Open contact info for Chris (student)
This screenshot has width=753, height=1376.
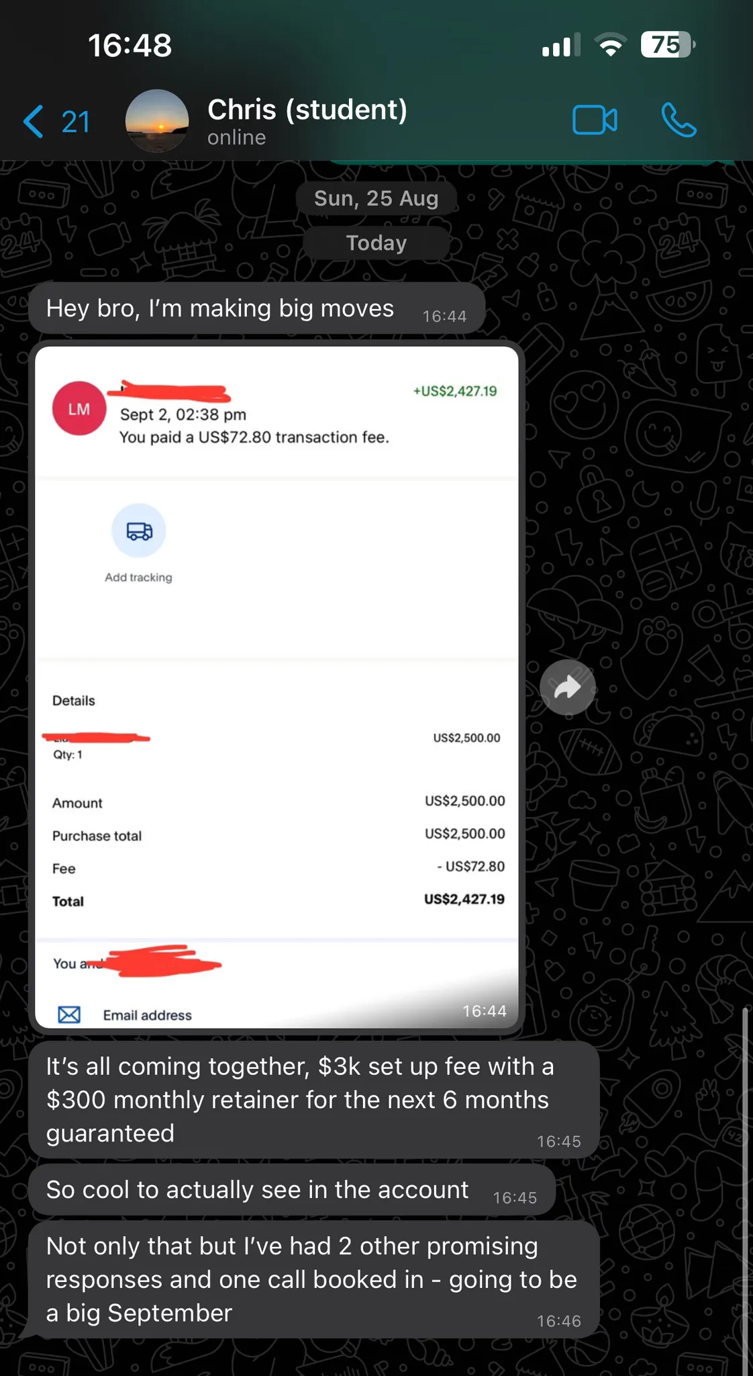(x=307, y=121)
